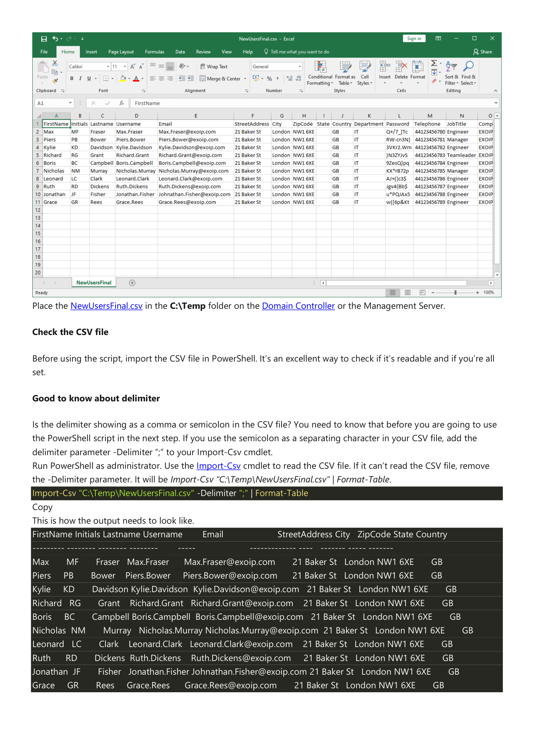Switch to the Insert ribbon tab

pyautogui.click(x=91, y=52)
